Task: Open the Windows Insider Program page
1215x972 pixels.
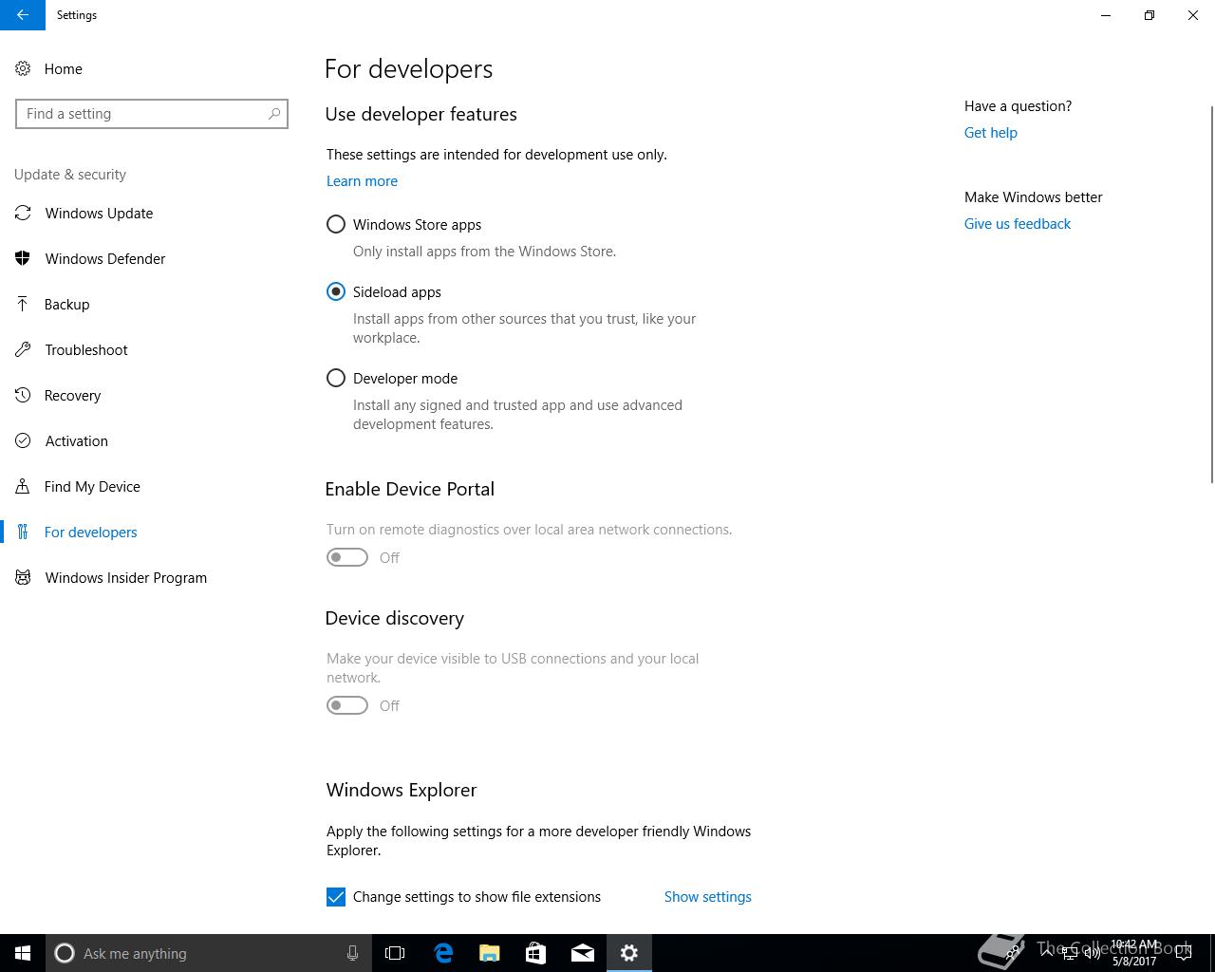Action: point(126,577)
